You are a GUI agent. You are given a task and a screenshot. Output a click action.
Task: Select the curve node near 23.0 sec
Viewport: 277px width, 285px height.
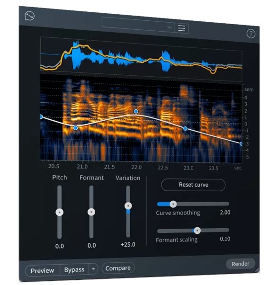click(185, 129)
